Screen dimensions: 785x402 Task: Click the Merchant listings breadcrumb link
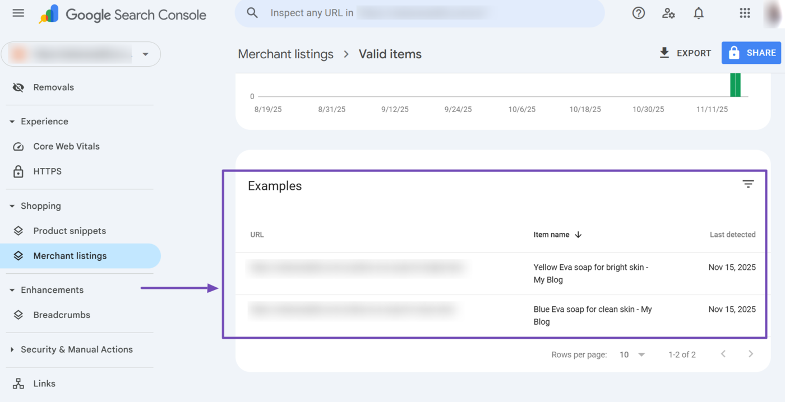[285, 54]
